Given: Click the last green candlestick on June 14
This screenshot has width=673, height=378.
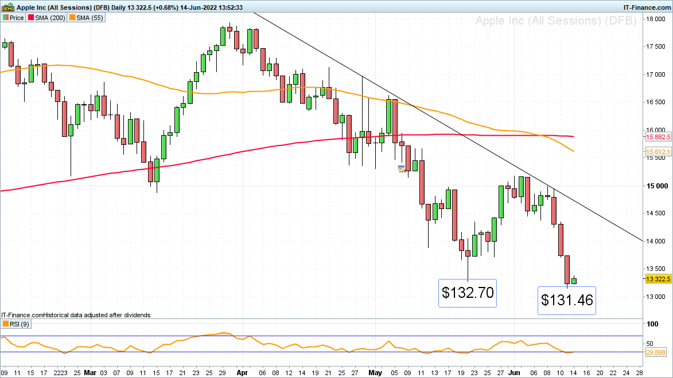Looking at the screenshot, I should click(x=574, y=281).
